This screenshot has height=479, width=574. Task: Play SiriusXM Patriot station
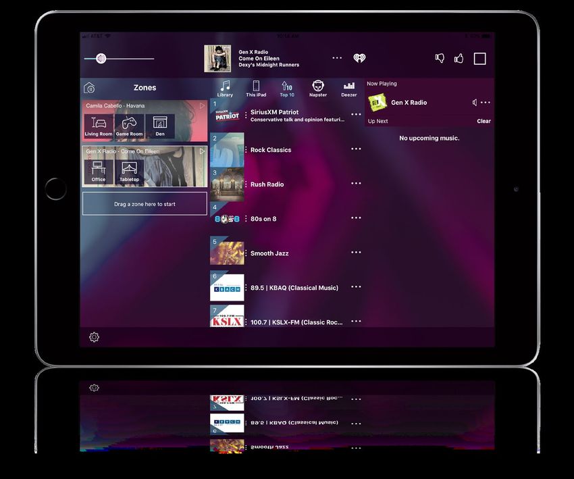[286, 116]
